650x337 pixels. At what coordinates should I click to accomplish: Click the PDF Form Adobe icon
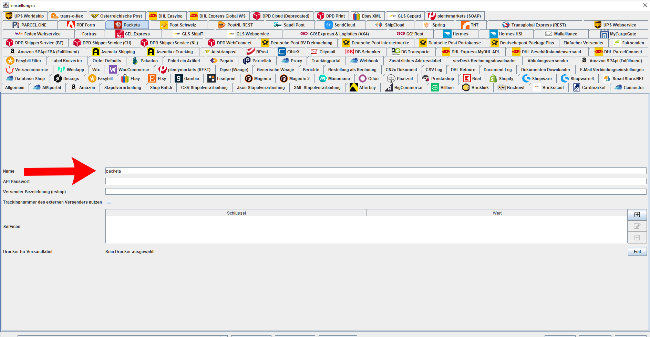pyautogui.click(x=71, y=25)
